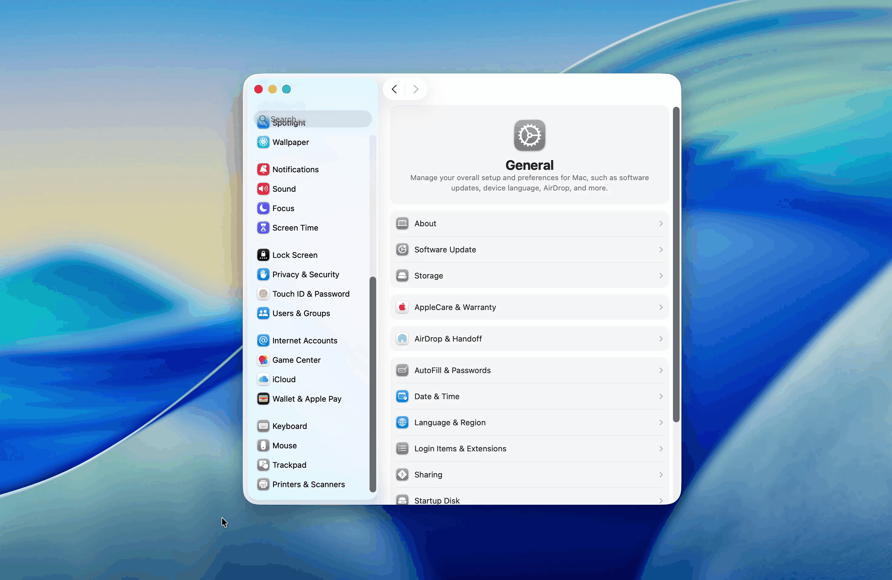Expand the Software Update row chevron

click(661, 250)
